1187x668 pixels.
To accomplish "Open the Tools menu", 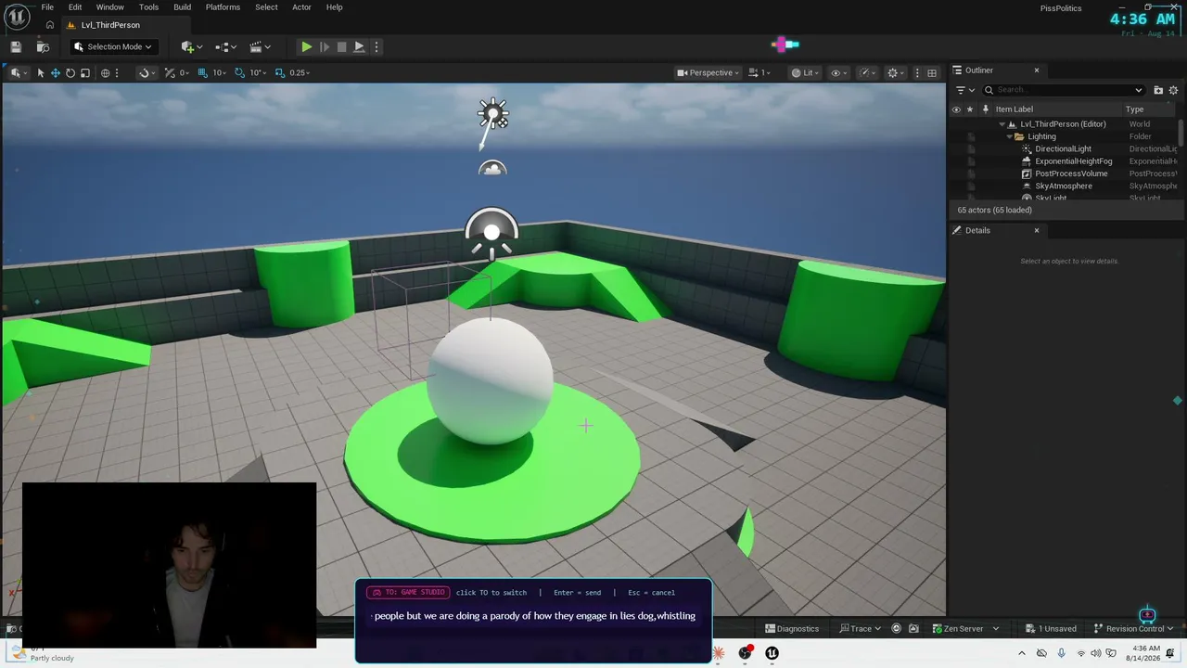I will tap(148, 7).
